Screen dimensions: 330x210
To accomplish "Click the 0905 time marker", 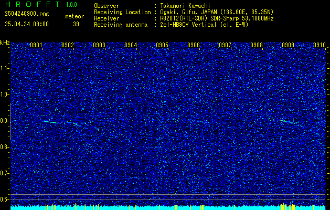I will [x=162, y=45].
